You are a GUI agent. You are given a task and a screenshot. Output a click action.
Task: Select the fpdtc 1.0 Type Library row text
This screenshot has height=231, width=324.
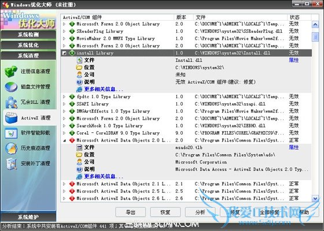point(104,97)
